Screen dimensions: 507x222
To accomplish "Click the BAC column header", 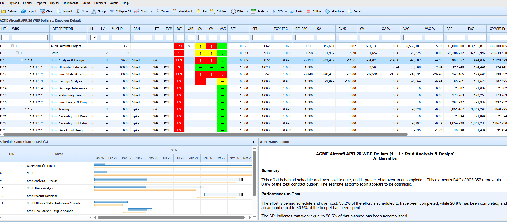I will point(454,29).
